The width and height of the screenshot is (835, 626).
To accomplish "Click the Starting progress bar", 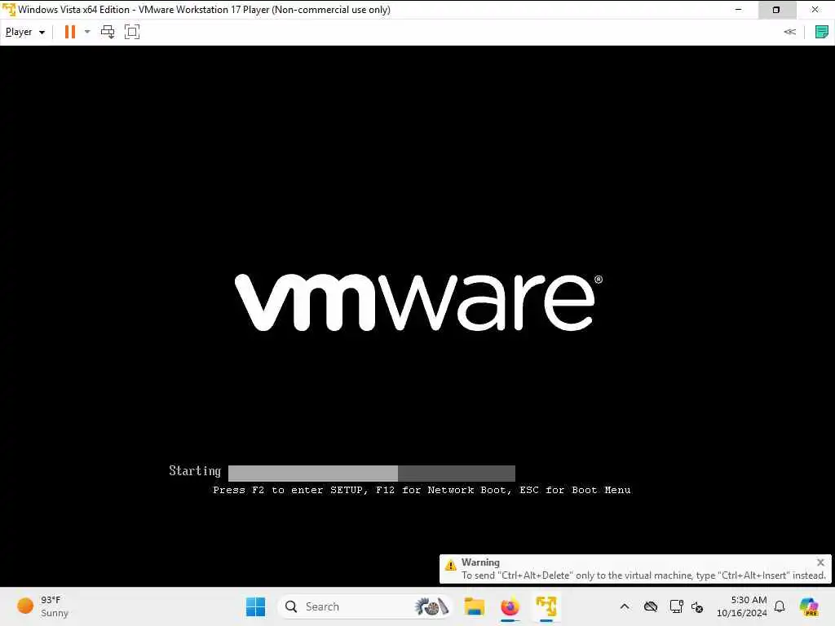I will 372,474.
